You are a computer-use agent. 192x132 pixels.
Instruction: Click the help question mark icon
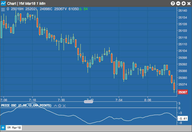(x=173, y=3)
